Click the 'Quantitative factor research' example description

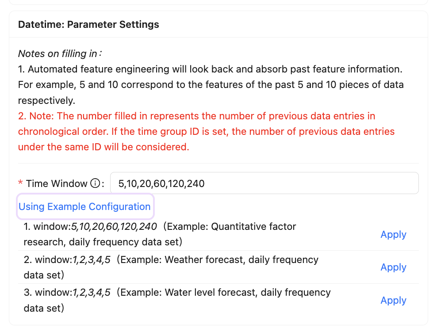pos(253,227)
